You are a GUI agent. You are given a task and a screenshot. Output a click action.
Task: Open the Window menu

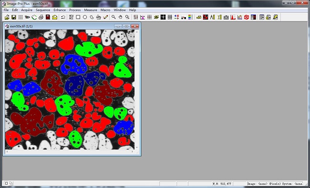[x=120, y=10]
